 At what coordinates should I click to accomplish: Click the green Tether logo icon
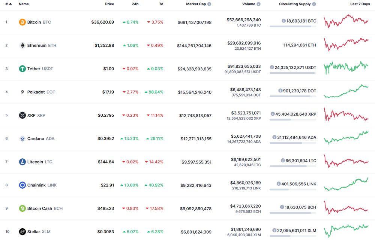(22, 68)
